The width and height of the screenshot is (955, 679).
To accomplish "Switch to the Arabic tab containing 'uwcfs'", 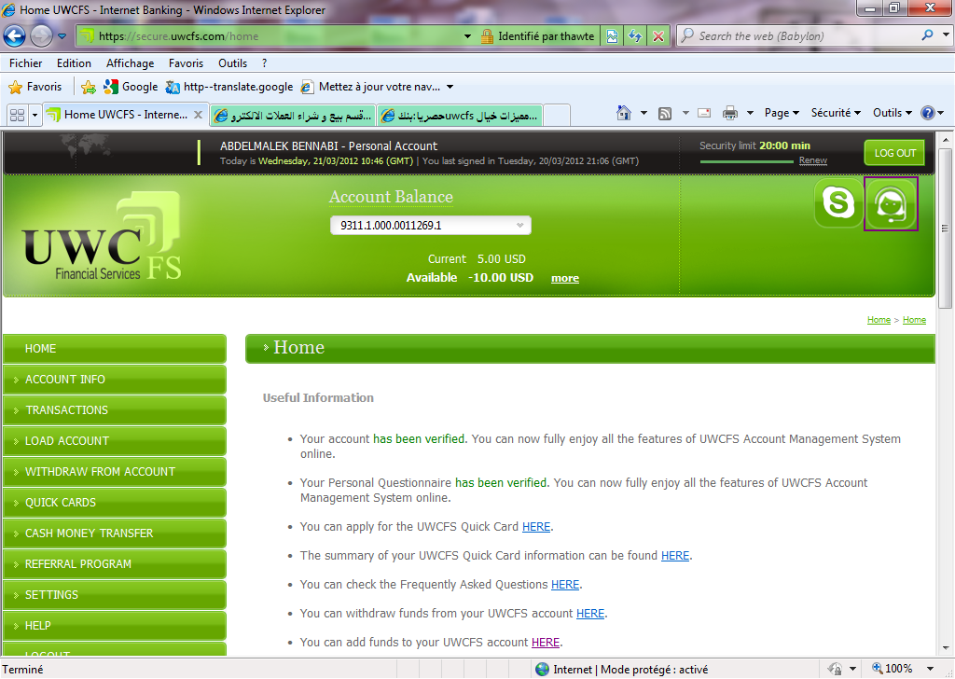I will 460,115.
